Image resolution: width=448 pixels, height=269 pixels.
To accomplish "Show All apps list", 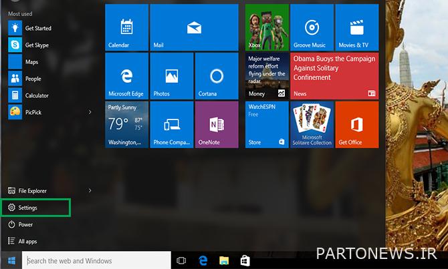I will point(27,242).
